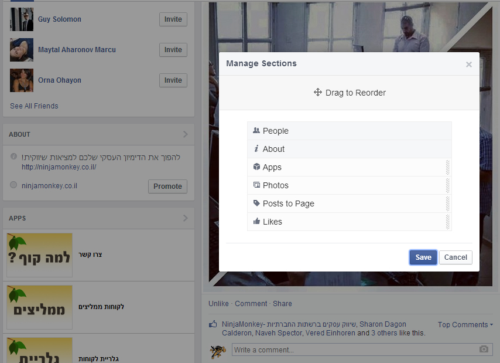Cancel the Manage Sections dialog
Viewport: 500px width, 363px height.
tap(456, 257)
